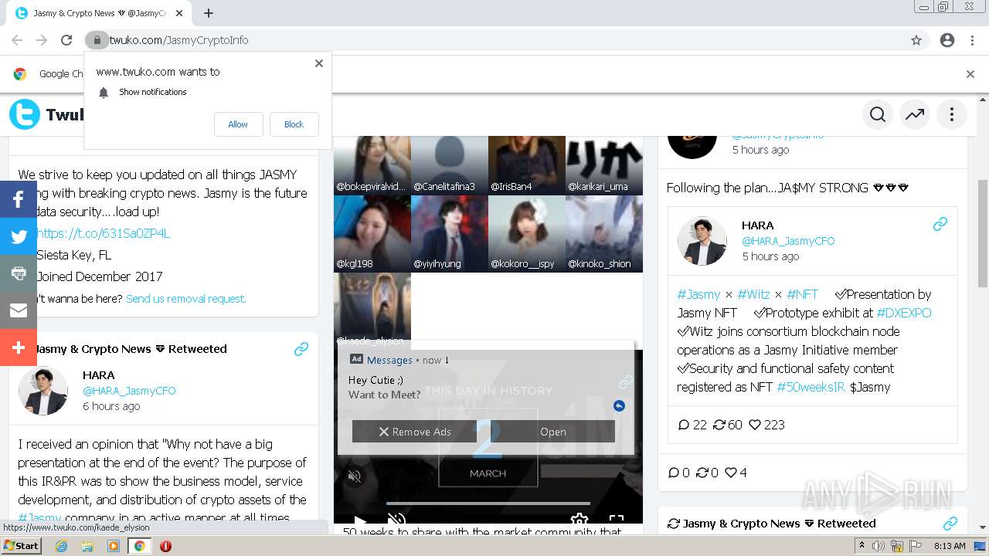Viewport: 989px width, 556px height.
Task: Bookmark page with star icon
Action: 916,40
